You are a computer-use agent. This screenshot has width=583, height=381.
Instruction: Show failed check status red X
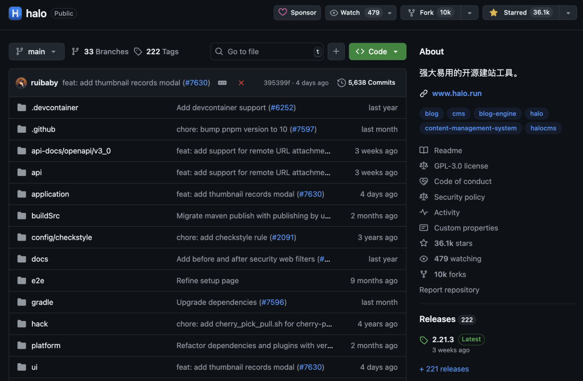[241, 83]
